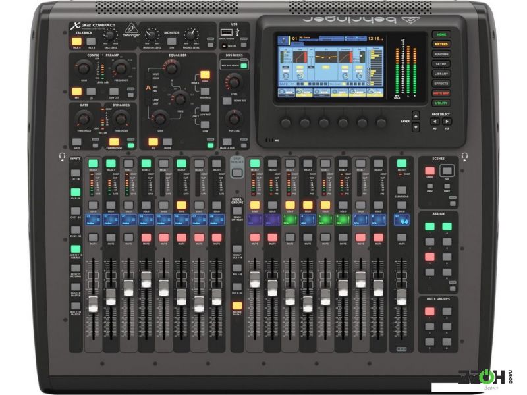
Task: Click Clear Solo on the main strip
Action: [x=401, y=190]
